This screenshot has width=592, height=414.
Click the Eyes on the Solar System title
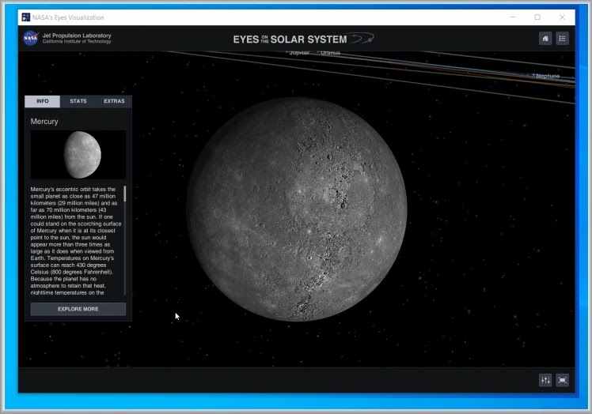point(303,39)
